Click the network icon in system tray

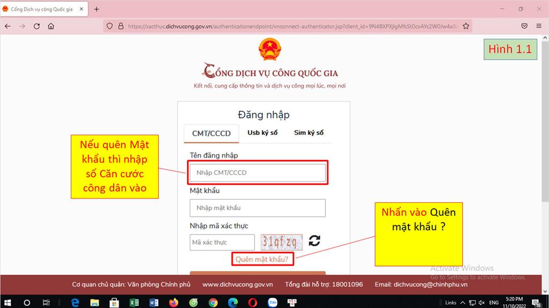472,303
